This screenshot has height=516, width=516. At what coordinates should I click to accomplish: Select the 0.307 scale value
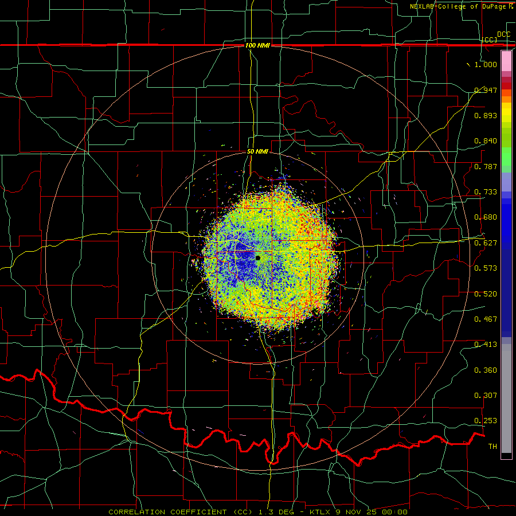click(x=486, y=396)
